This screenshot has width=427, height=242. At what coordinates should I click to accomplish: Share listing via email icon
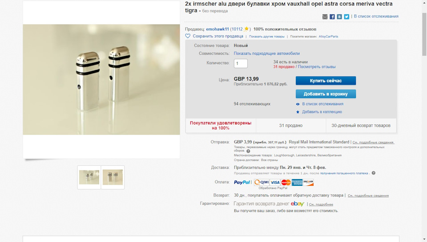(325, 16)
